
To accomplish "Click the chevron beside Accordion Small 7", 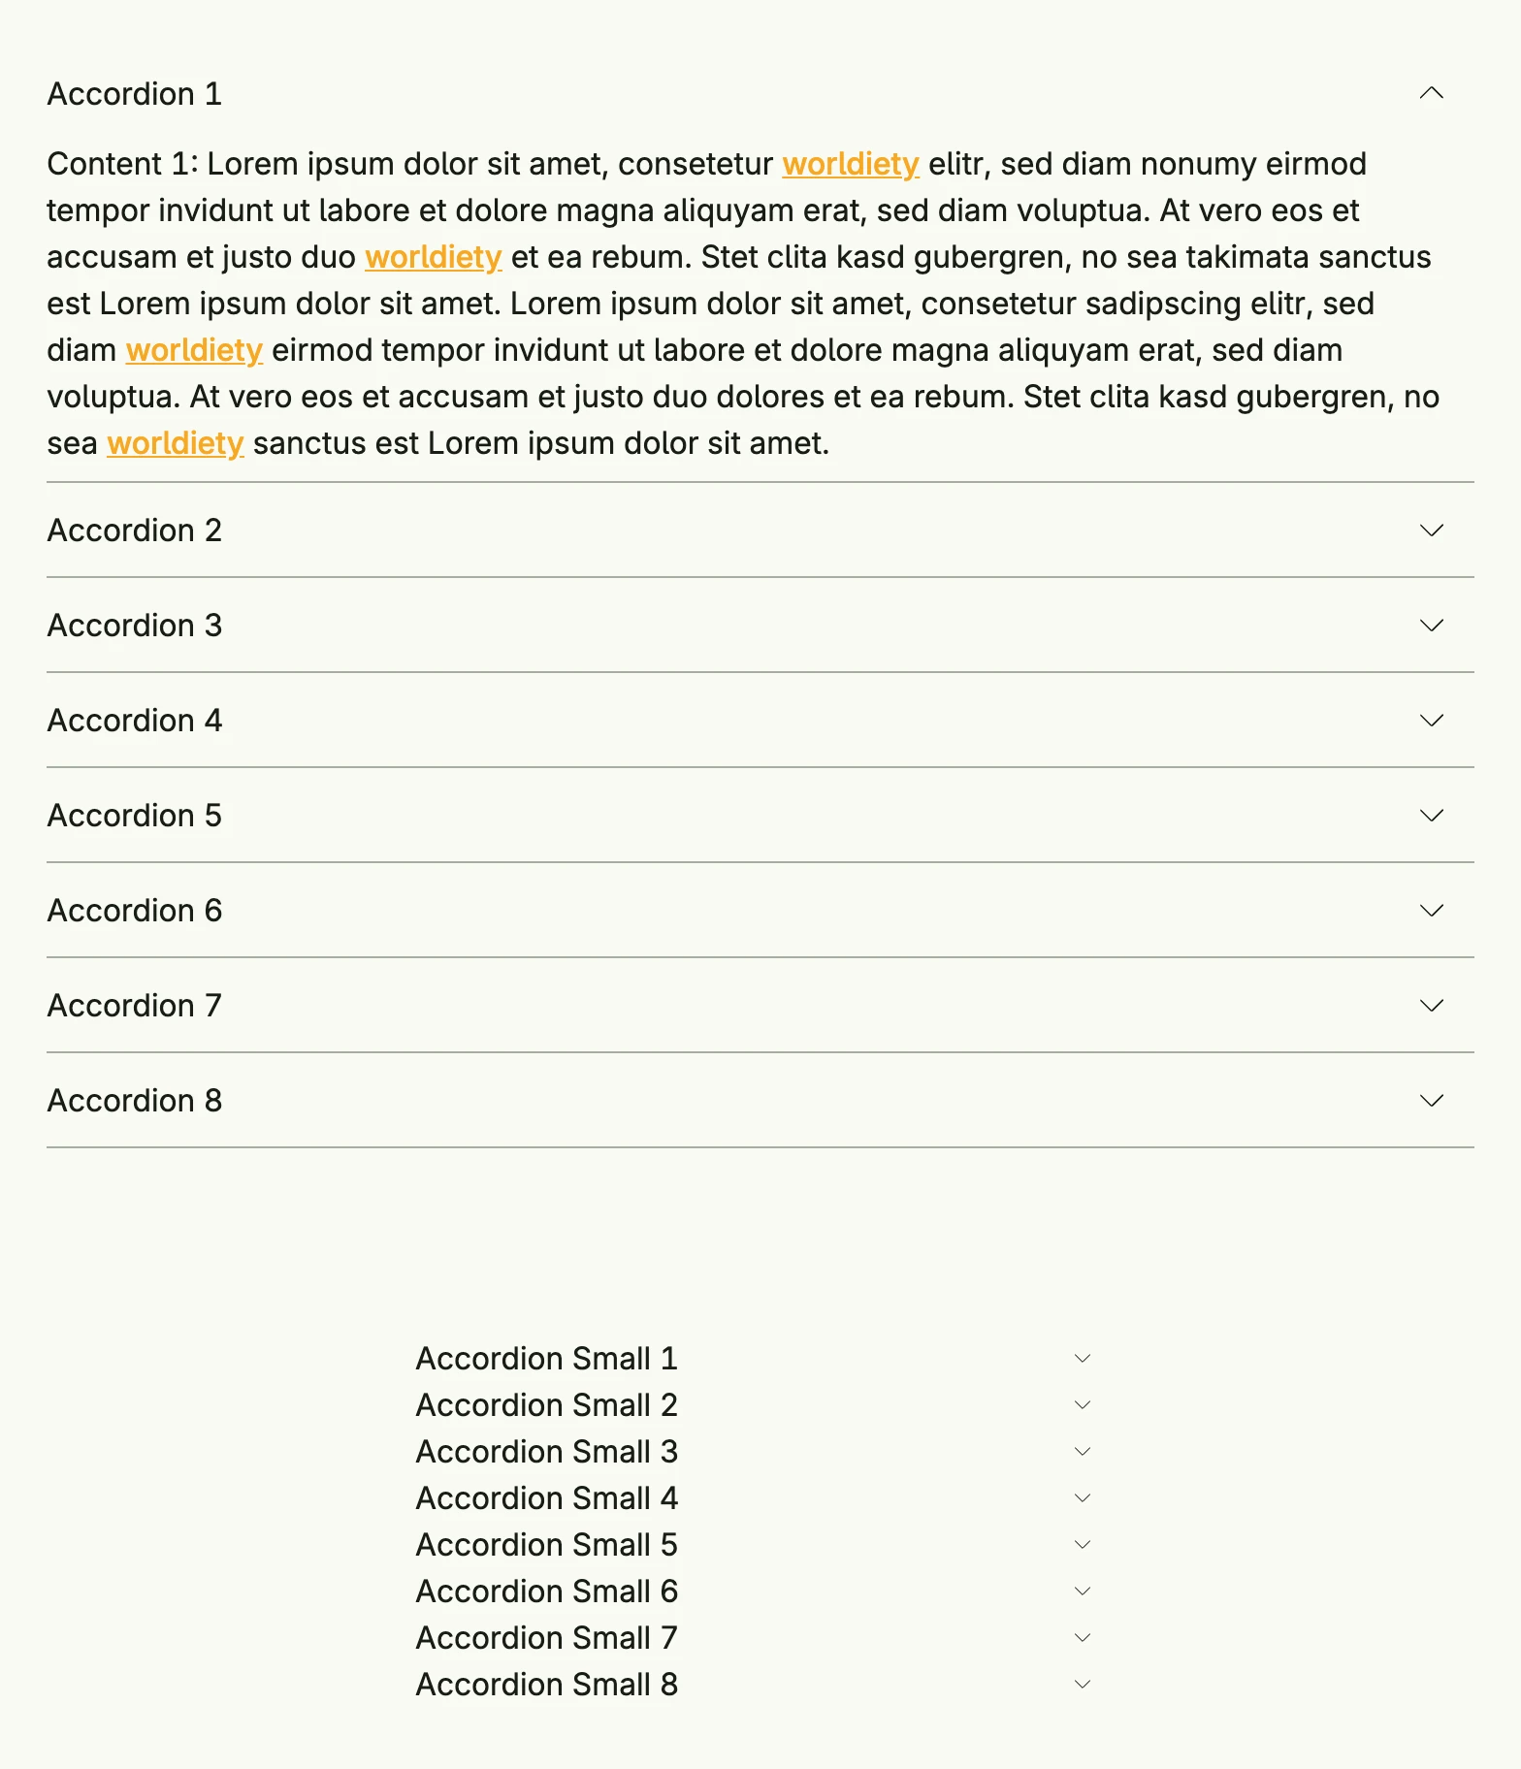I will [1083, 1637].
